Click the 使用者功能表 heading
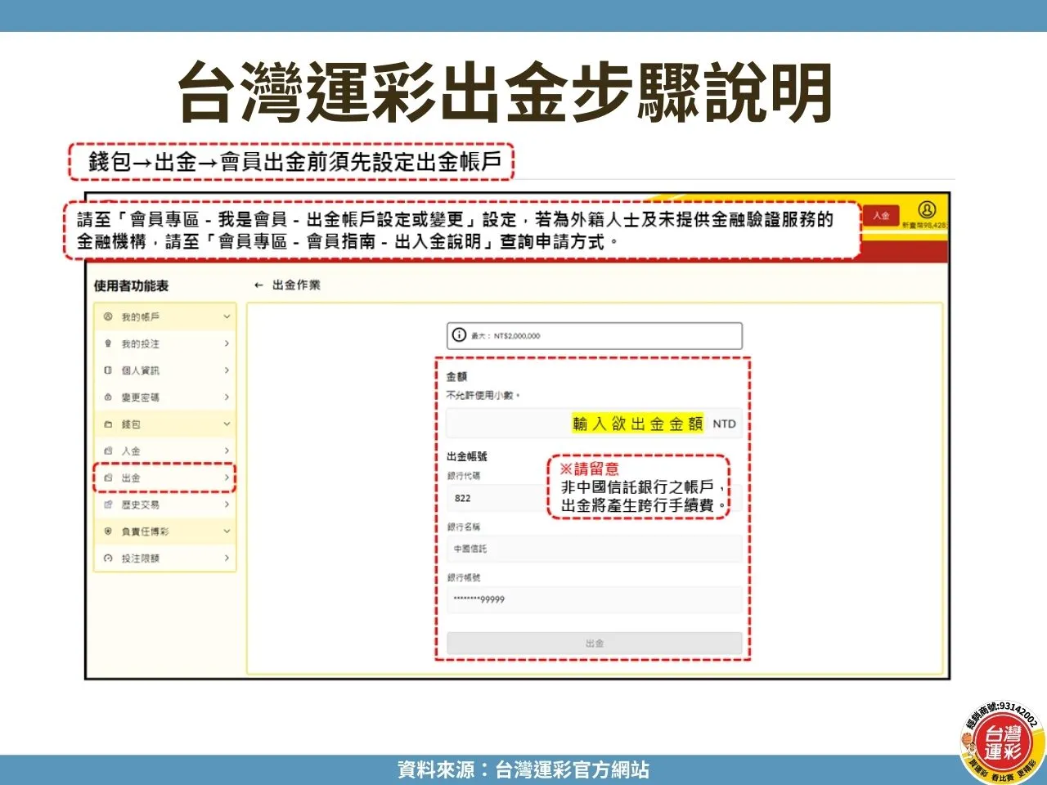 131,285
